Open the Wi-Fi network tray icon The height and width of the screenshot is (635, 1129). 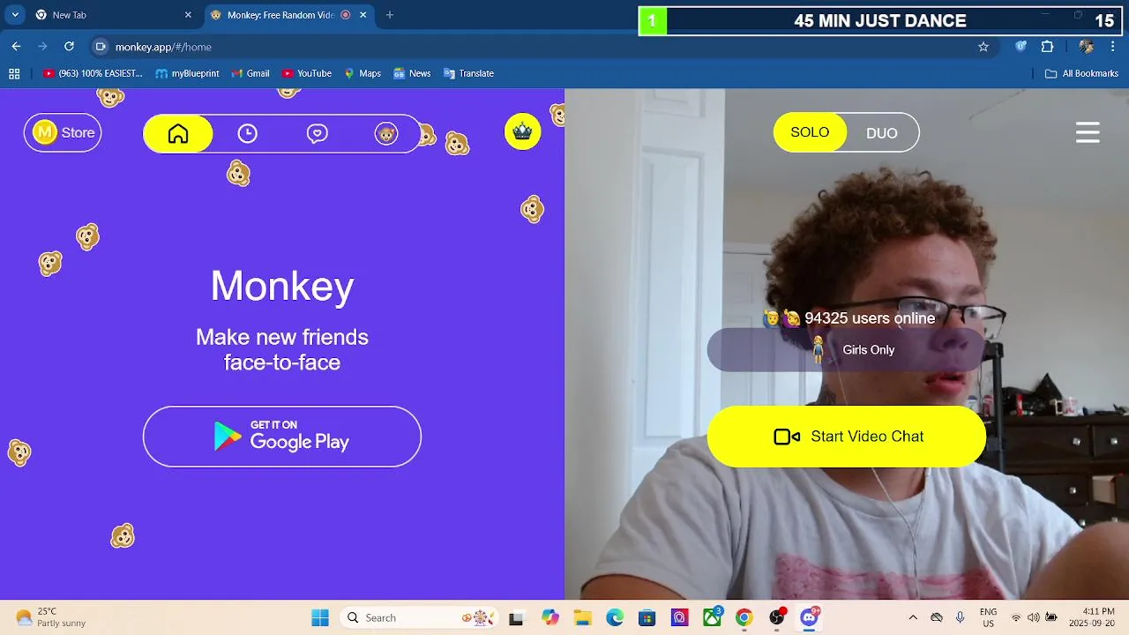click(x=1016, y=617)
